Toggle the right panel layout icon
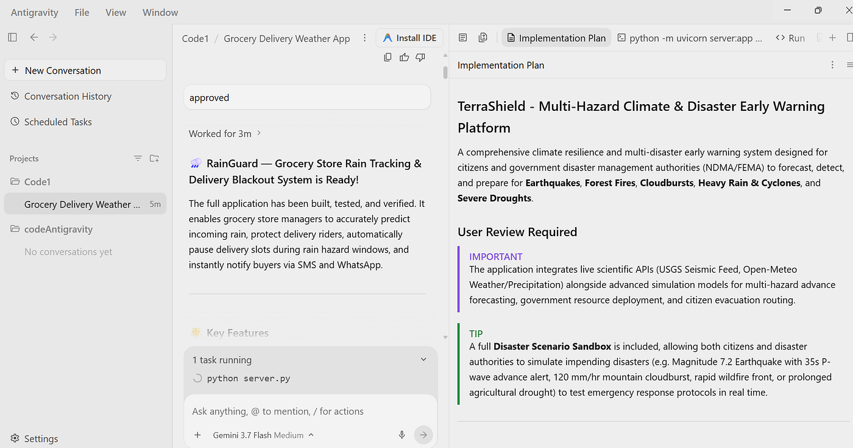Image resolution: width=853 pixels, height=448 pixels. point(849,38)
